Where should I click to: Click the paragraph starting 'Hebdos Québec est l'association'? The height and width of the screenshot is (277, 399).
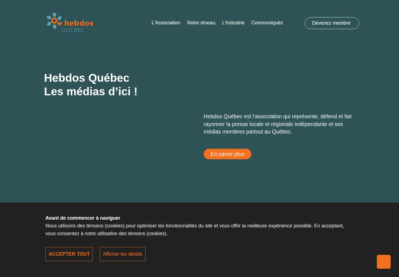[x=278, y=124]
